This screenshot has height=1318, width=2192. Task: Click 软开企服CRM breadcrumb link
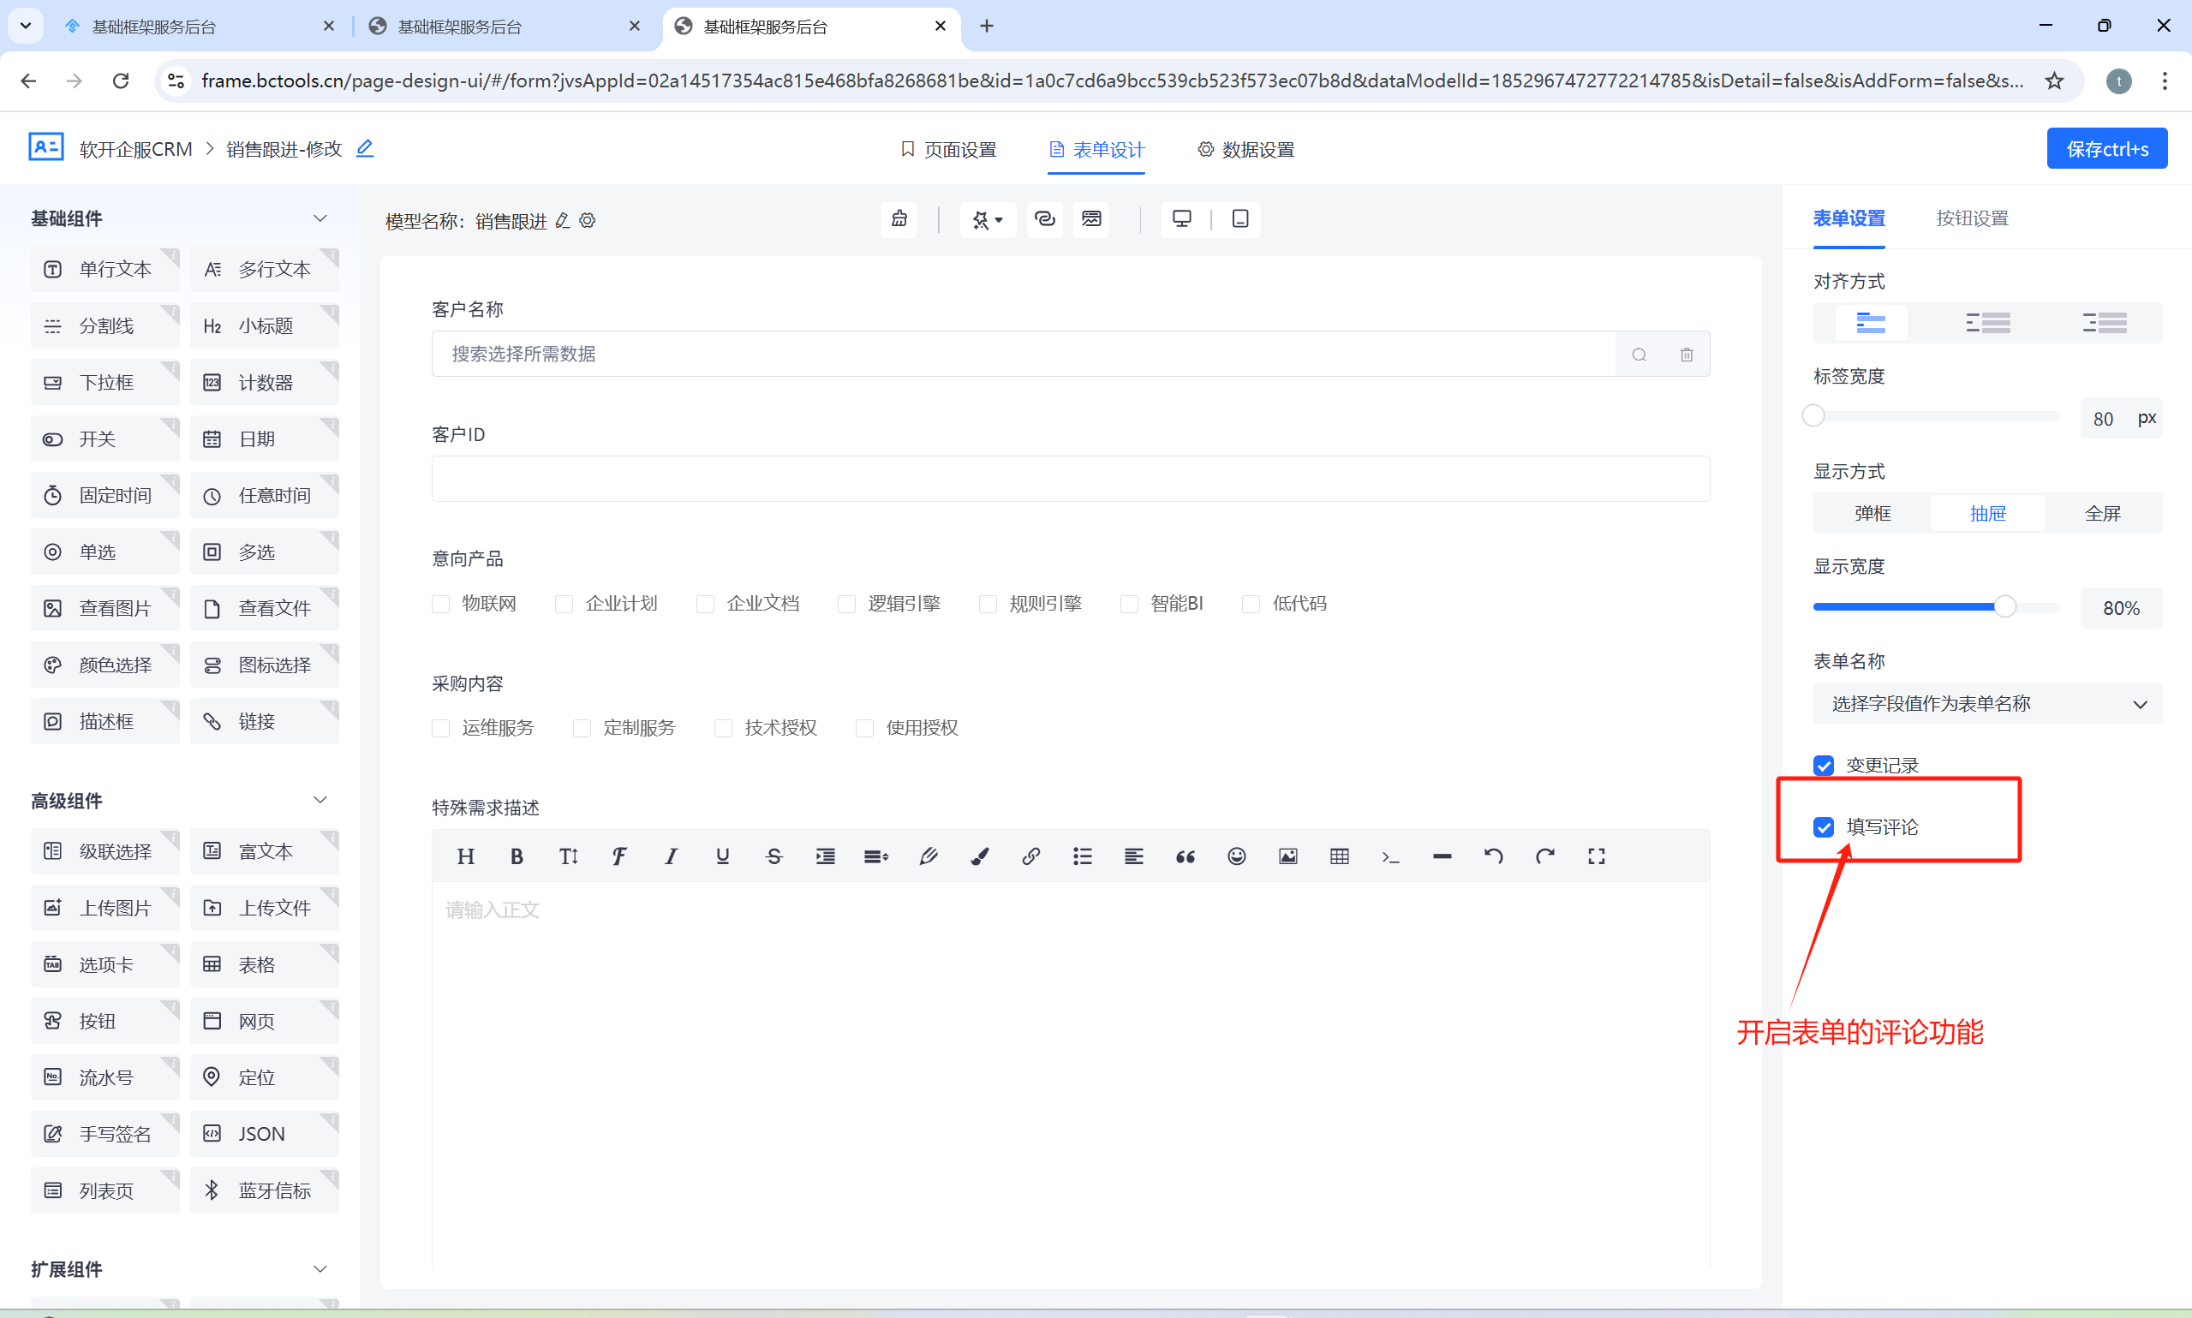[136, 149]
